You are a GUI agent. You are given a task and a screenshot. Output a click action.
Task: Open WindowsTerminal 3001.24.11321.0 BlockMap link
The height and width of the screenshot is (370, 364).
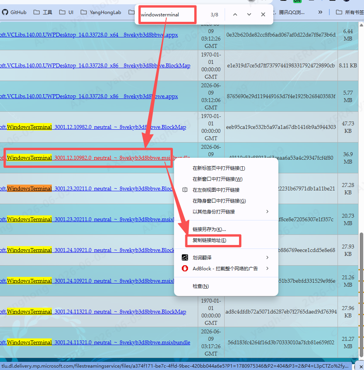(x=93, y=312)
